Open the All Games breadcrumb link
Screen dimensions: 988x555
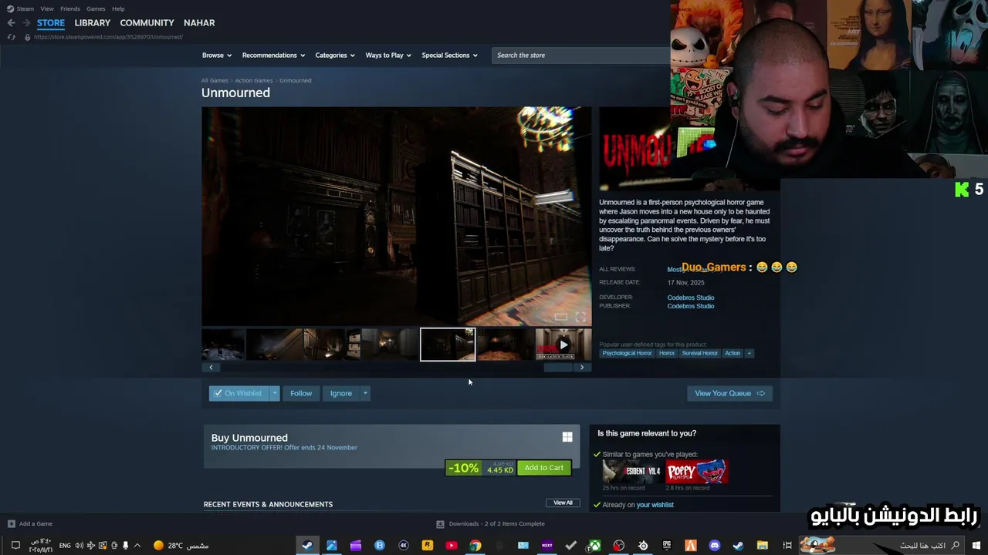tap(215, 80)
